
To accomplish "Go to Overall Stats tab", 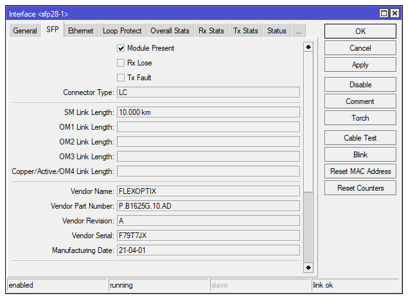I will [170, 31].
